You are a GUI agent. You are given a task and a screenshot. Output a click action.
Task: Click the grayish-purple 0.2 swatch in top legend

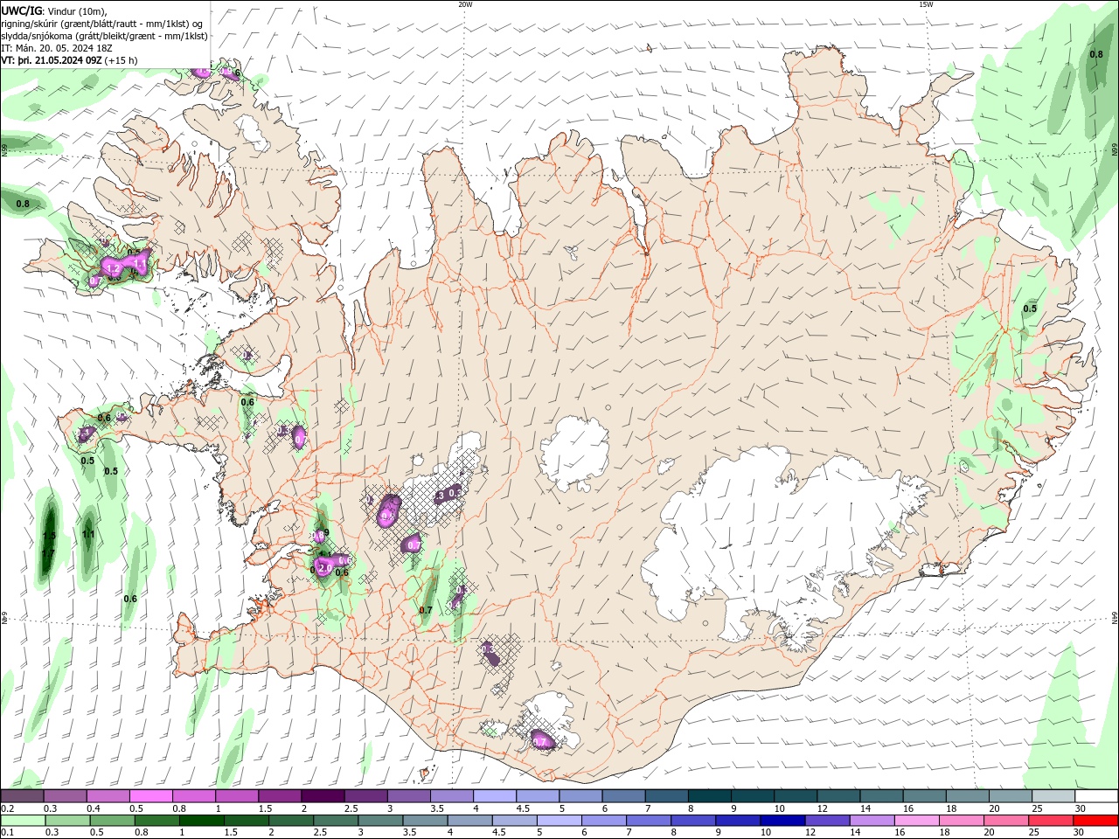tap(22, 796)
